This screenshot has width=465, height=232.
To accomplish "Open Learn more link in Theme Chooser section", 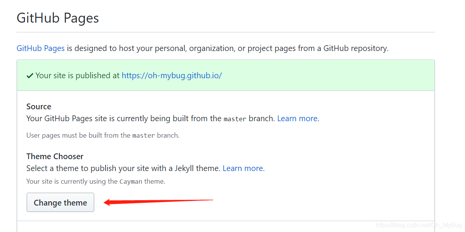I will point(243,168).
